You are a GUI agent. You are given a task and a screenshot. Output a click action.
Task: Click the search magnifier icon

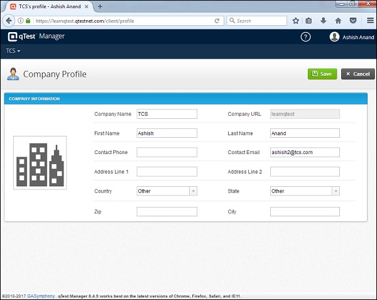232,21
